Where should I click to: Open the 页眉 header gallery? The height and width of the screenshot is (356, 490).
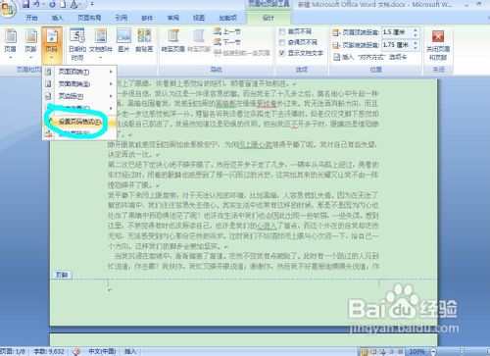(x=11, y=44)
